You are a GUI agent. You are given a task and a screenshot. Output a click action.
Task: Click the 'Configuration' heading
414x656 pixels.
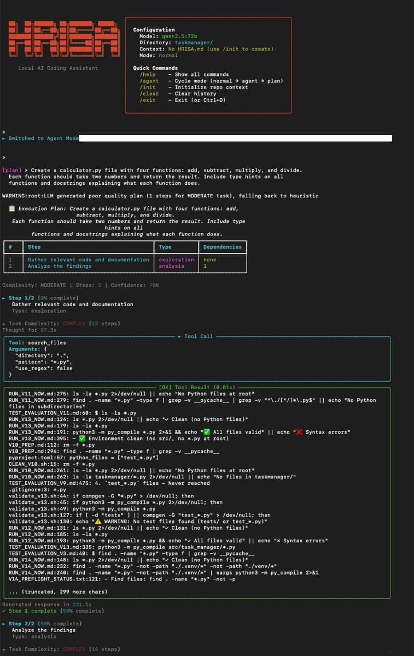[154, 30]
